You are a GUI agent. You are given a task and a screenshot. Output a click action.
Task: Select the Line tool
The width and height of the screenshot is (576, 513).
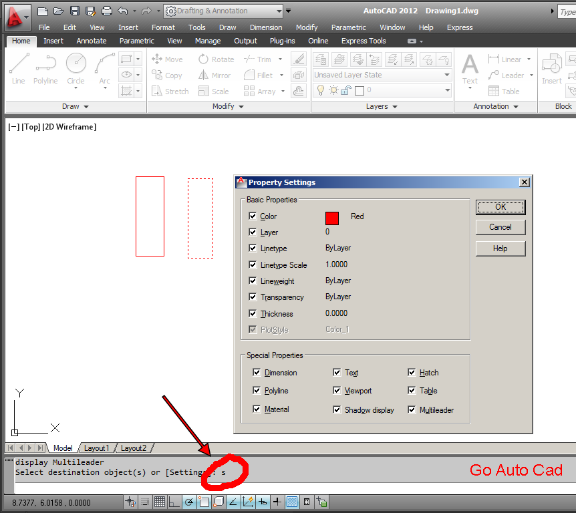click(19, 69)
